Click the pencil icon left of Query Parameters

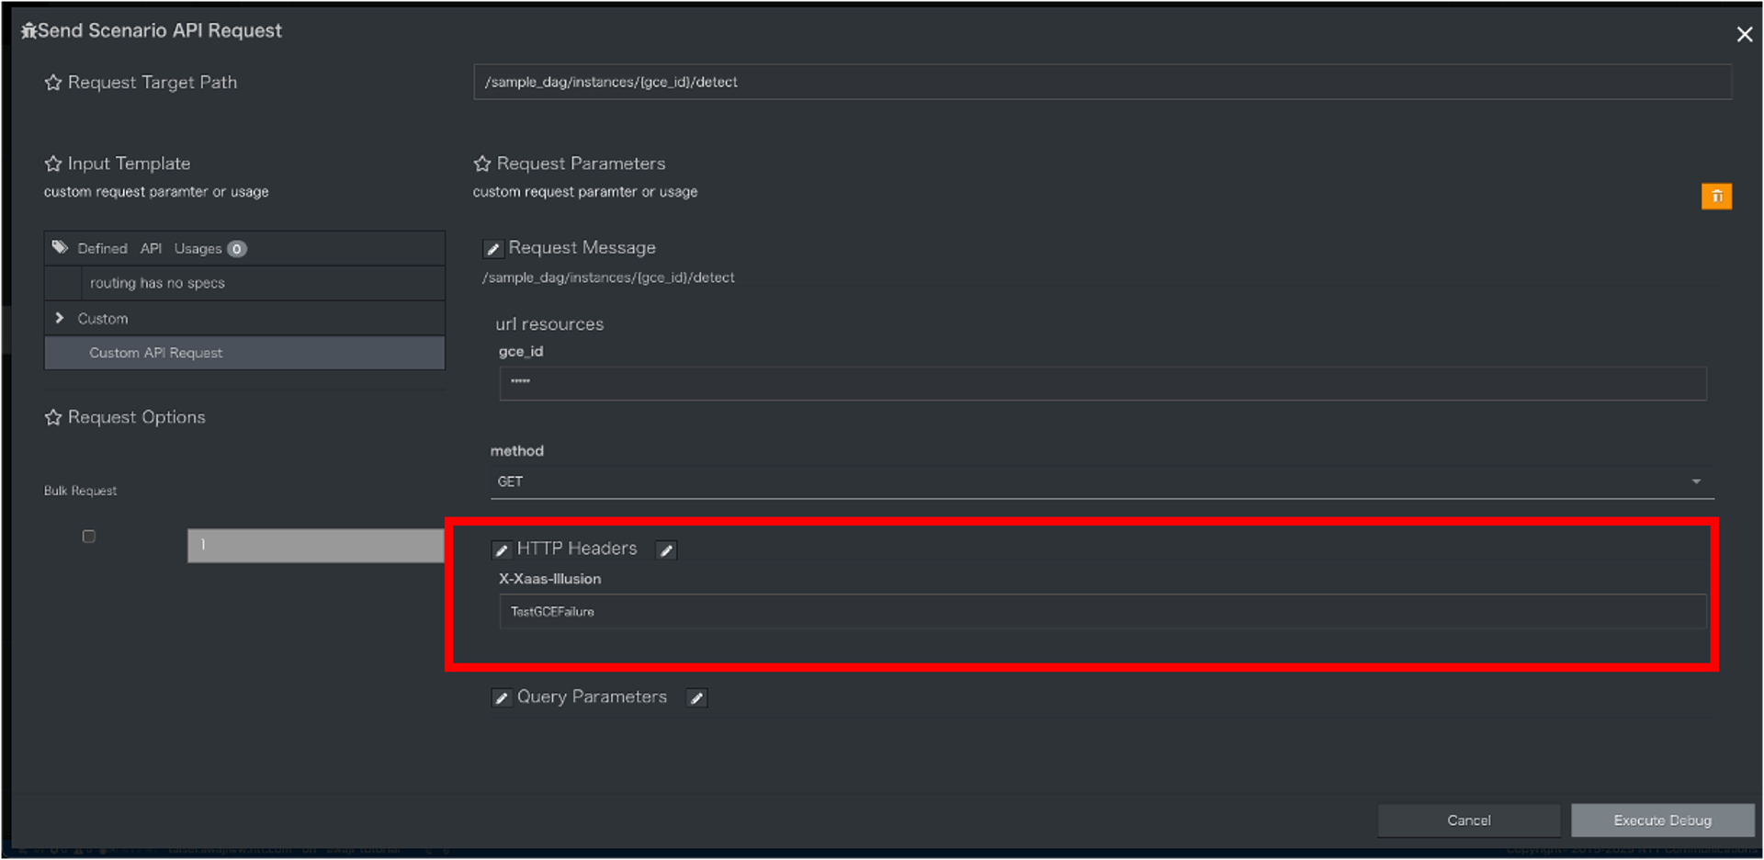coord(502,698)
